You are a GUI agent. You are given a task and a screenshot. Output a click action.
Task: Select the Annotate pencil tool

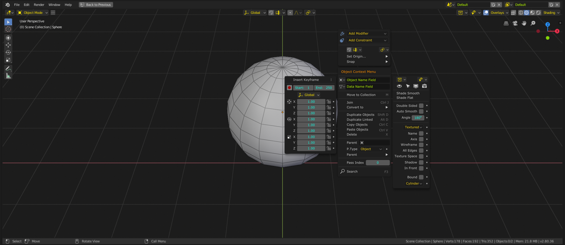8,69
